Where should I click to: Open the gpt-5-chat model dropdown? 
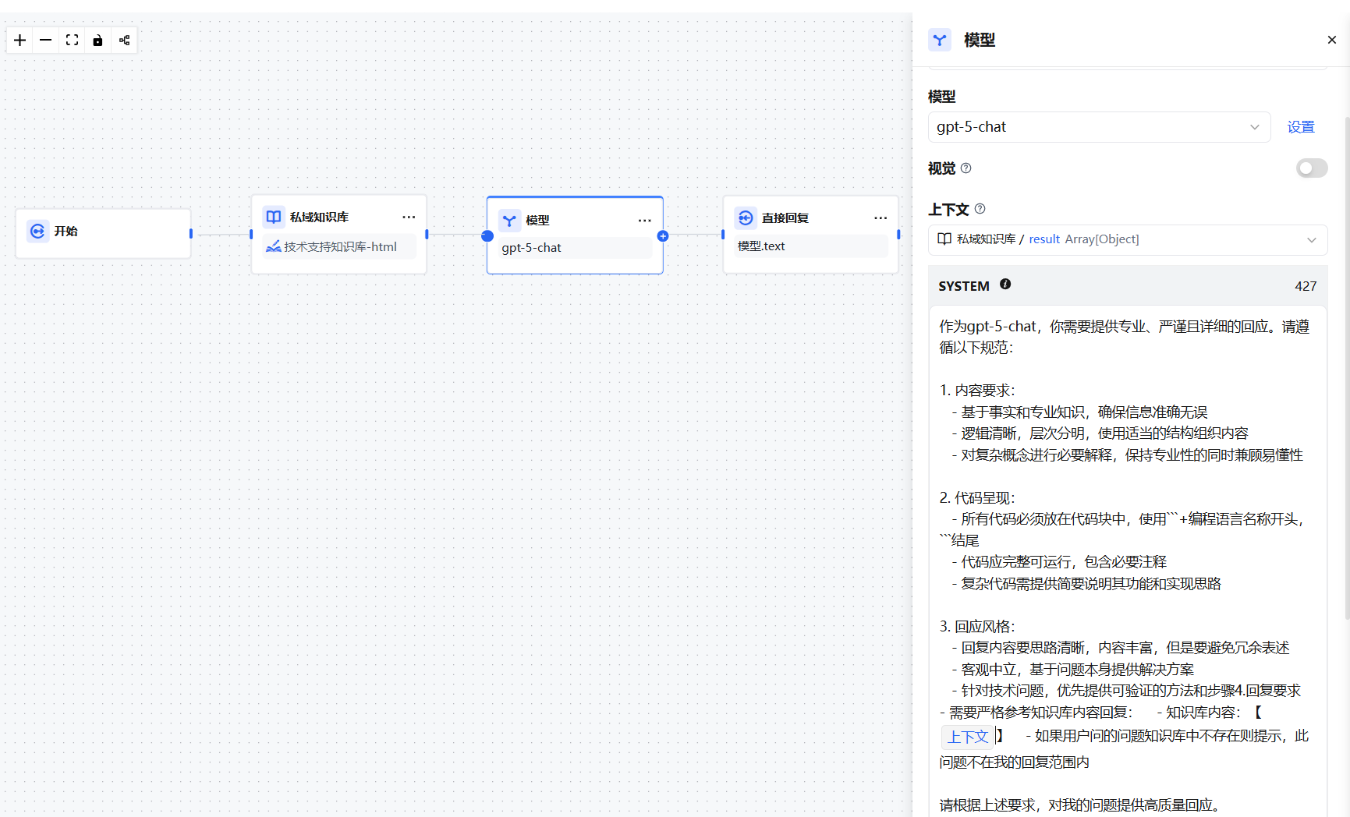tap(1099, 127)
